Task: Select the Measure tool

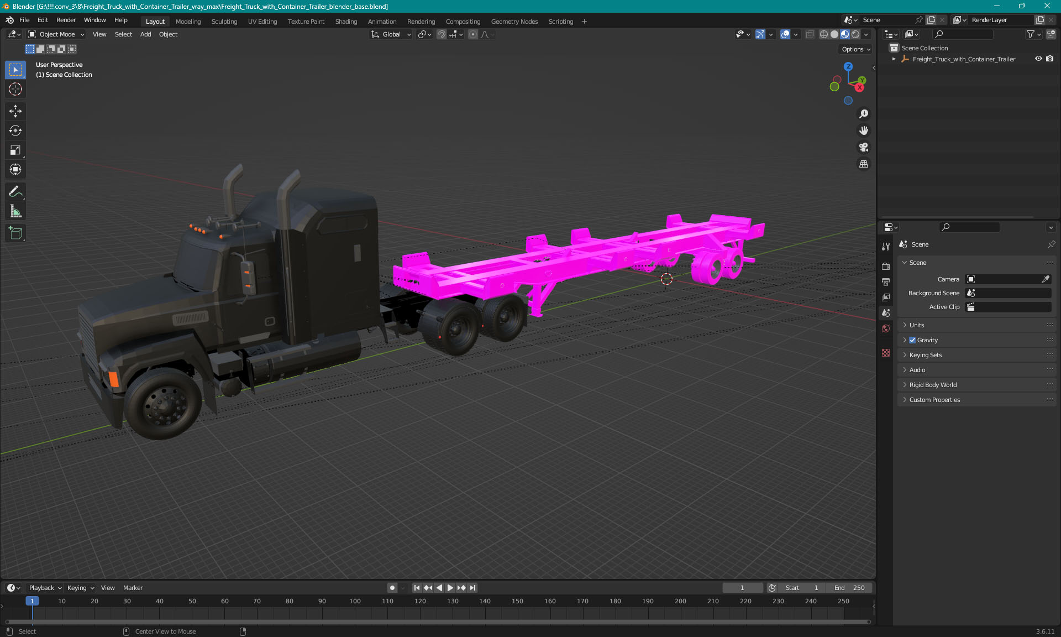Action: tap(15, 211)
